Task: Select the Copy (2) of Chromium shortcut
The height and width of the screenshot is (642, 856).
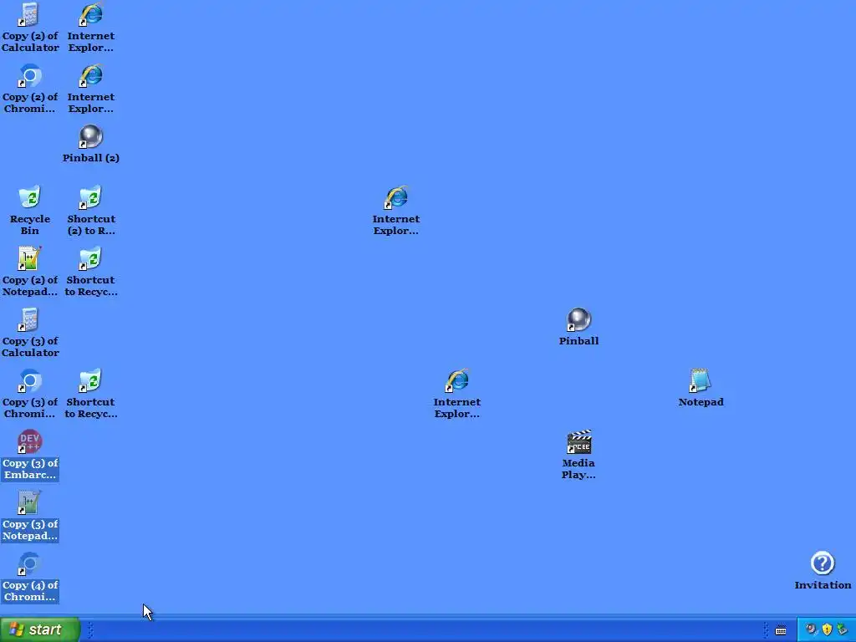Action: click(30, 89)
